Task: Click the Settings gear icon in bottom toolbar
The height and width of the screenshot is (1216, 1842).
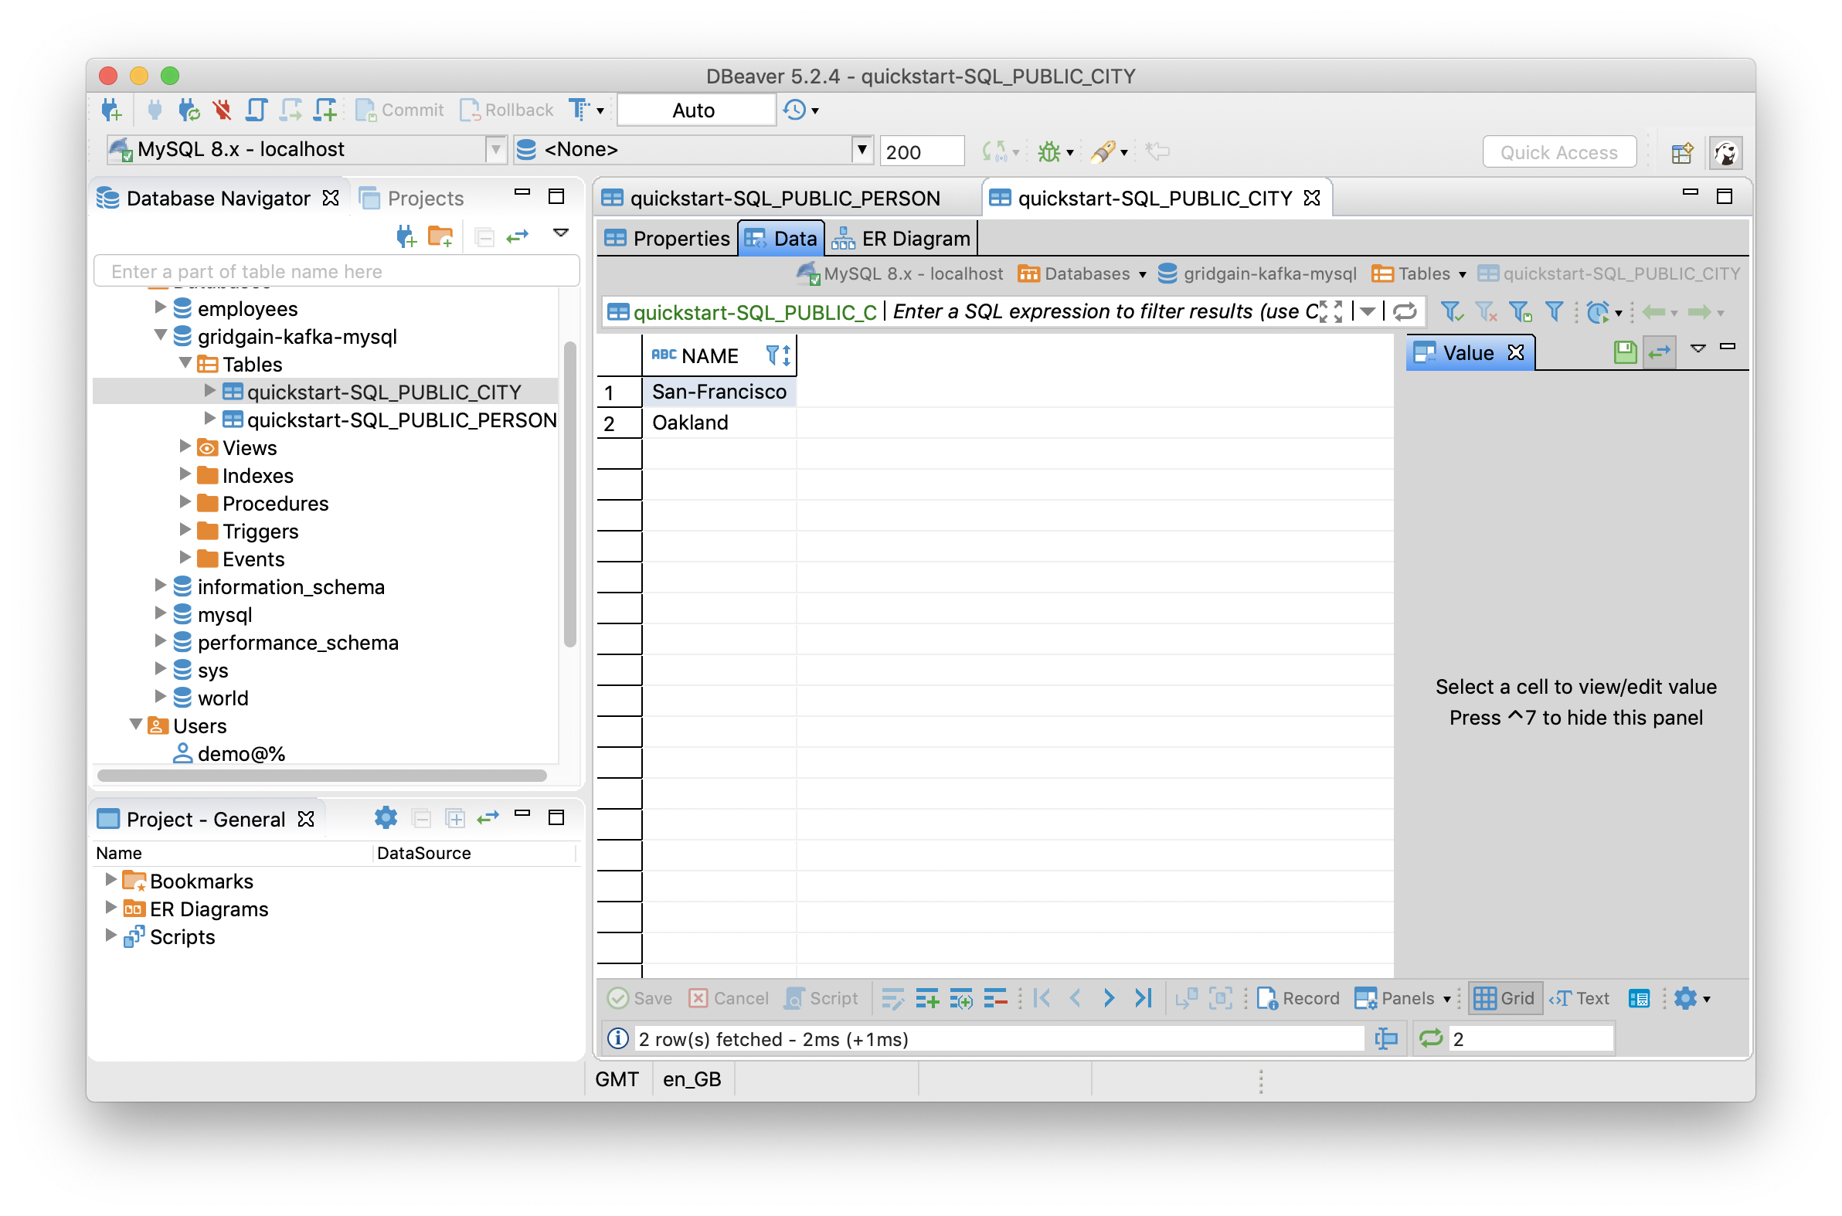Action: (x=1688, y=999)
